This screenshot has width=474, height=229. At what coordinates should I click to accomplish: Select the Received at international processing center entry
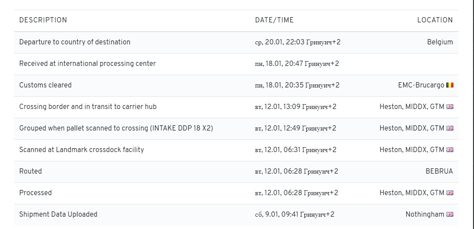(x=88, y=64)
